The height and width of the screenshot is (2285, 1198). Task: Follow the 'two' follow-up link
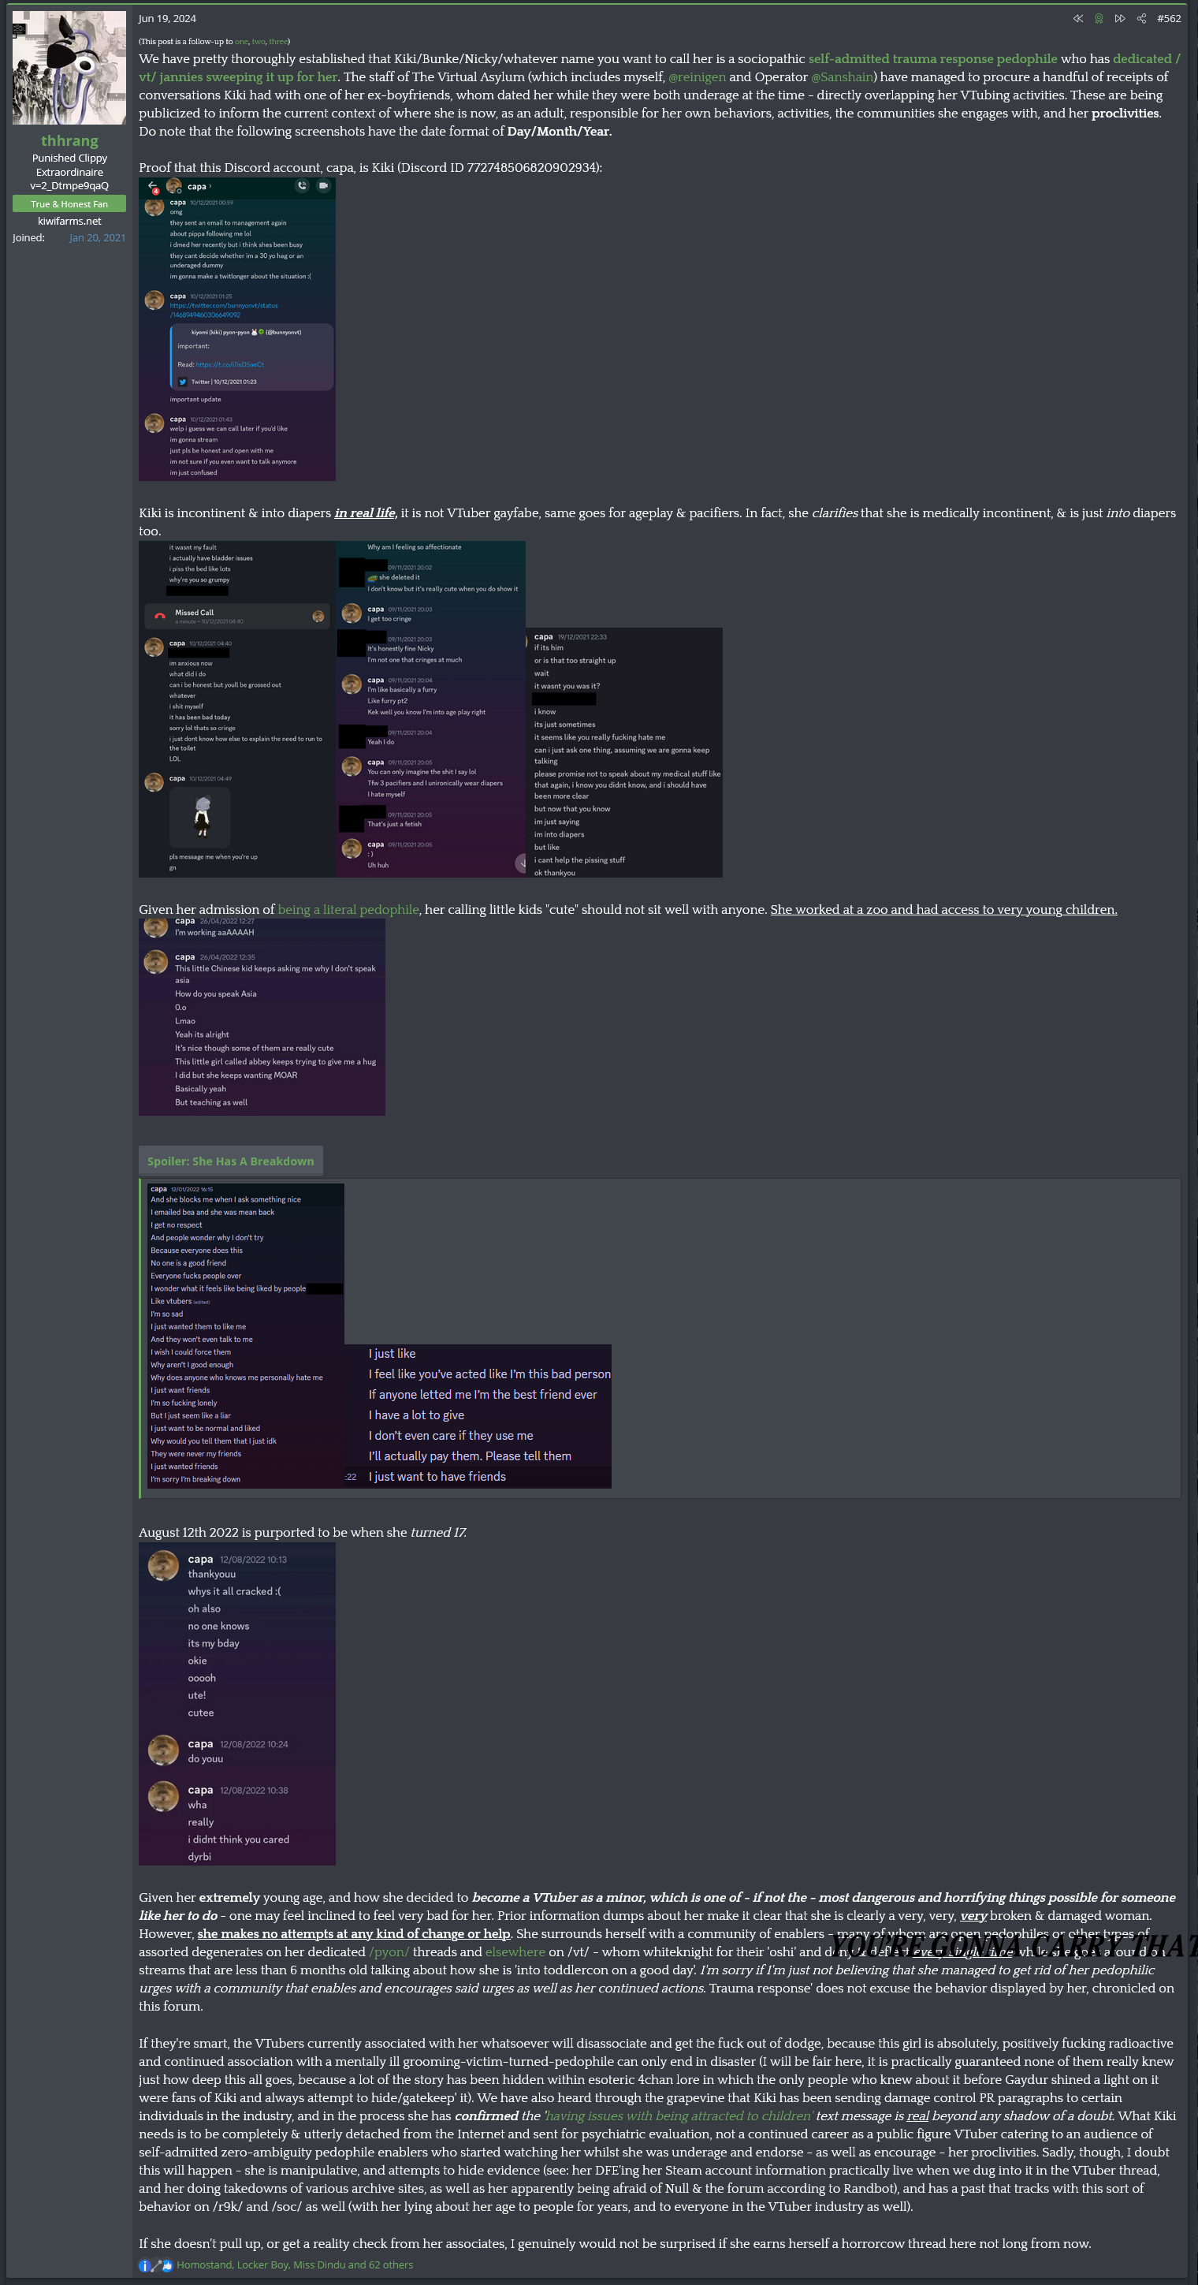(258, 42)
